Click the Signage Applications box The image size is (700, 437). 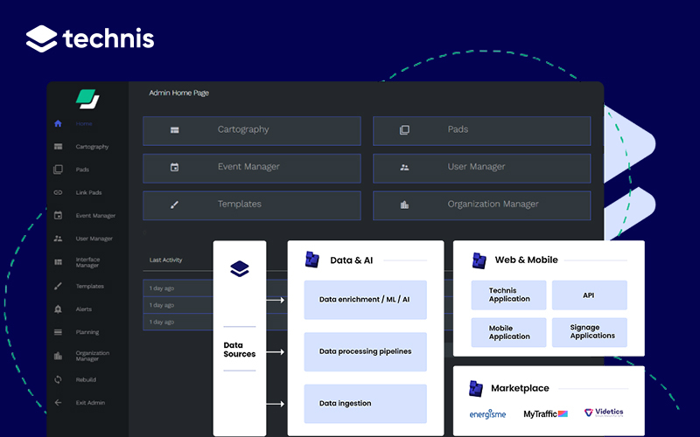589,333
